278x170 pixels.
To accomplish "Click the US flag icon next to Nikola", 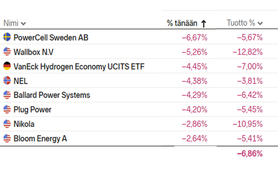I will point(7,124).
